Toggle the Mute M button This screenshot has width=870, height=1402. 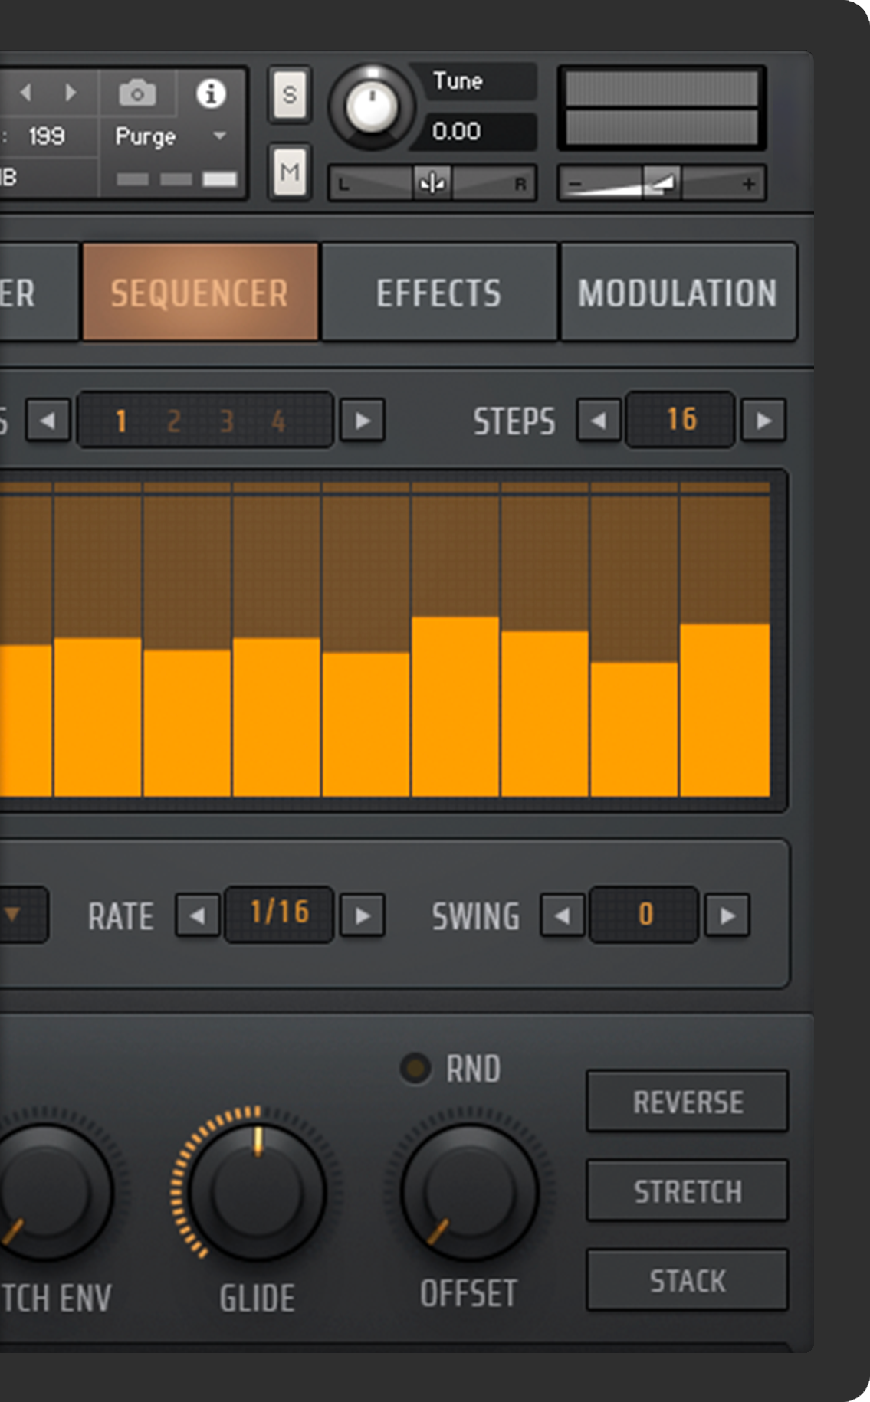(290, 172)
